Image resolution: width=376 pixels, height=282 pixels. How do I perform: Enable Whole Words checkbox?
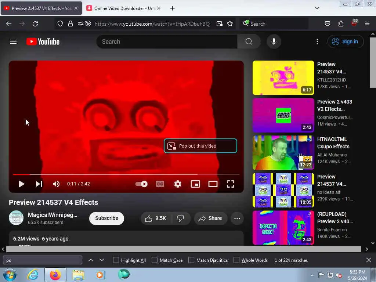click(236, 260)
